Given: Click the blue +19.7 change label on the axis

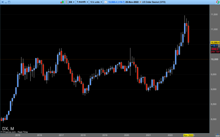Looking at the screenshot, I should pos(214,46).
